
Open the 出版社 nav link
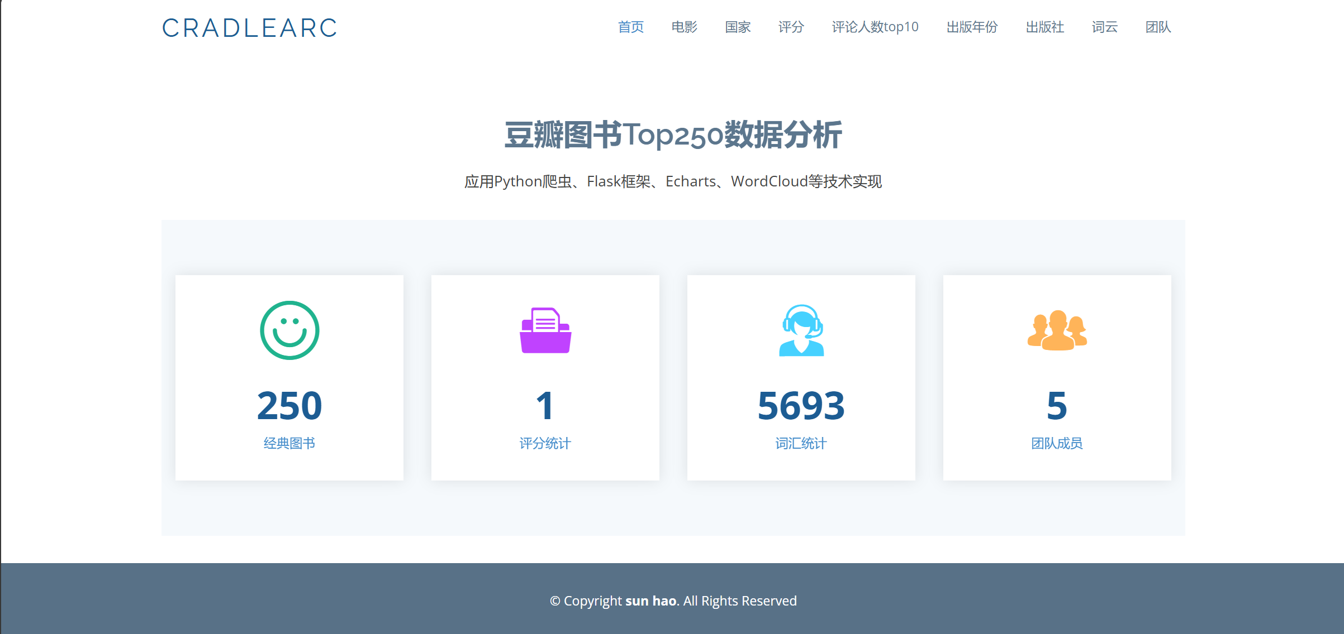pyautogui.click(x=1045, y=27)
